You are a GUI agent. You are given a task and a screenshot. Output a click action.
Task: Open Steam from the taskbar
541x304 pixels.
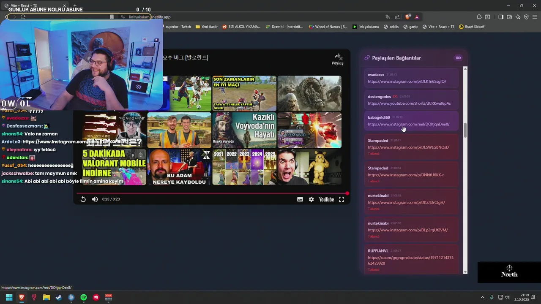(x=59, y=297)
